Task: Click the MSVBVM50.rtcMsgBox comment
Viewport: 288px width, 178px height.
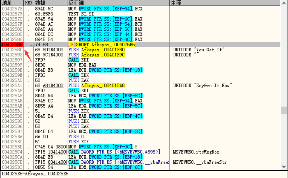Action: pos(196,152)
